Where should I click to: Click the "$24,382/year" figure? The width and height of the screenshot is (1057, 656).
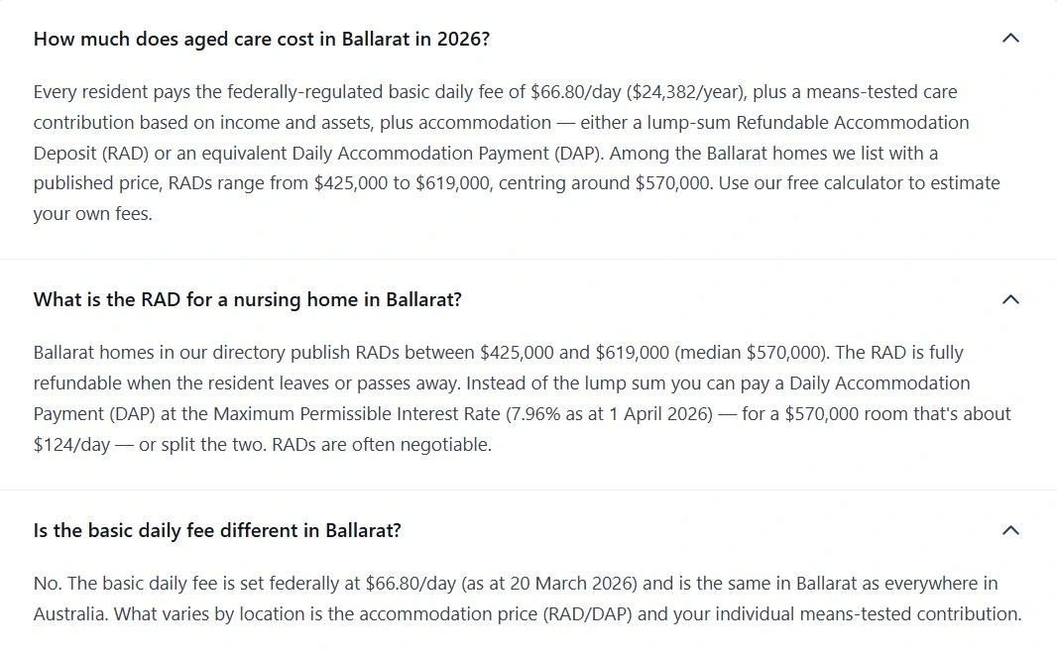click(687, 92)
